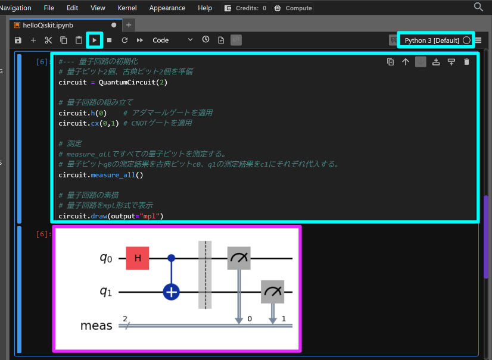Image resolution: width=492 pixels, height=360 pixels.
Task: Click the circuit.h(0) code line
Action: (83, 113)
